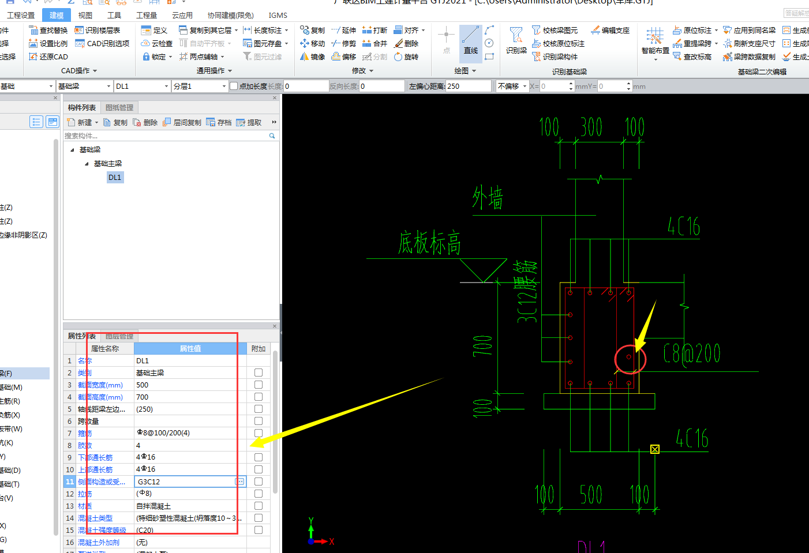Screen dimensions: 809x553
Task: Click 新建 in component list toolbar
Action: [83, 122]
